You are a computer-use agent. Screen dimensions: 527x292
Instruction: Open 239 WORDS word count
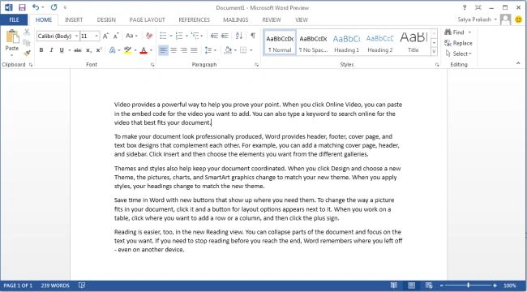(55, 286)
